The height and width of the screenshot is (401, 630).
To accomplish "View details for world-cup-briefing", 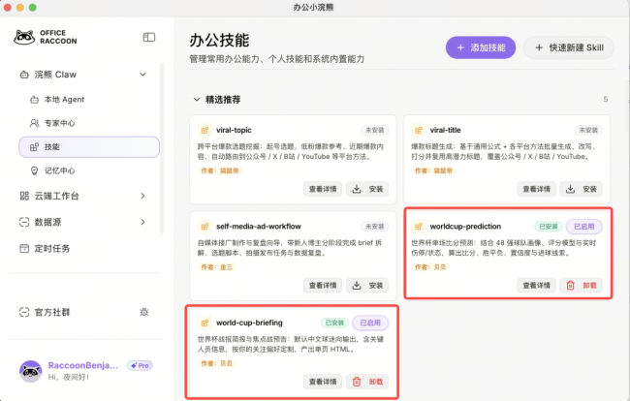I will point(323,382).
